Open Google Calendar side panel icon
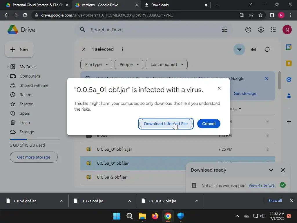Viewport: 297px width, 223px height. [x=289, y=47]
